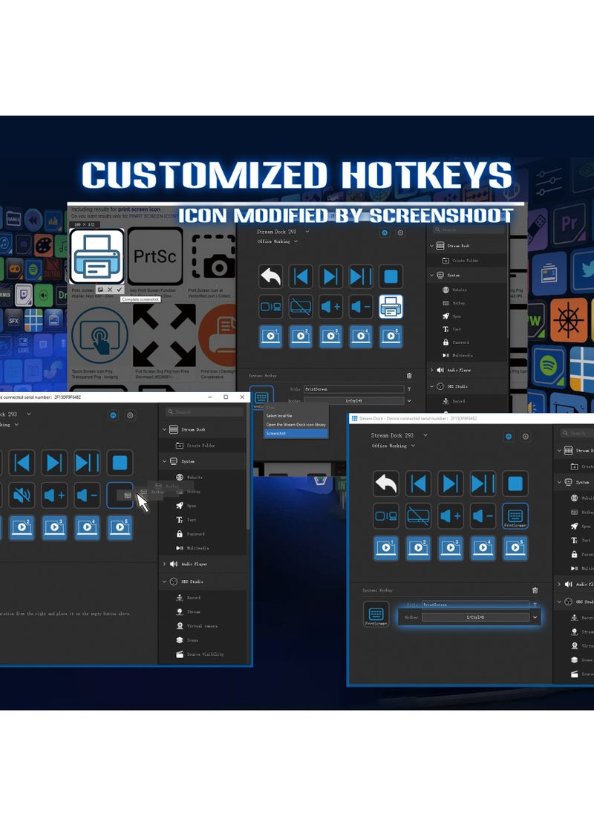Click the play/pause key in the bottom-left window
This screenshot has width=594, height=814.
[x=87, y=462]
